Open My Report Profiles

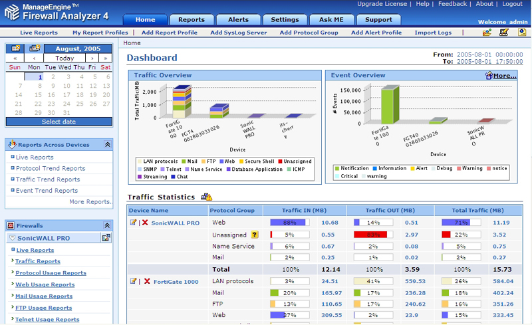click(x=100, y=33)
